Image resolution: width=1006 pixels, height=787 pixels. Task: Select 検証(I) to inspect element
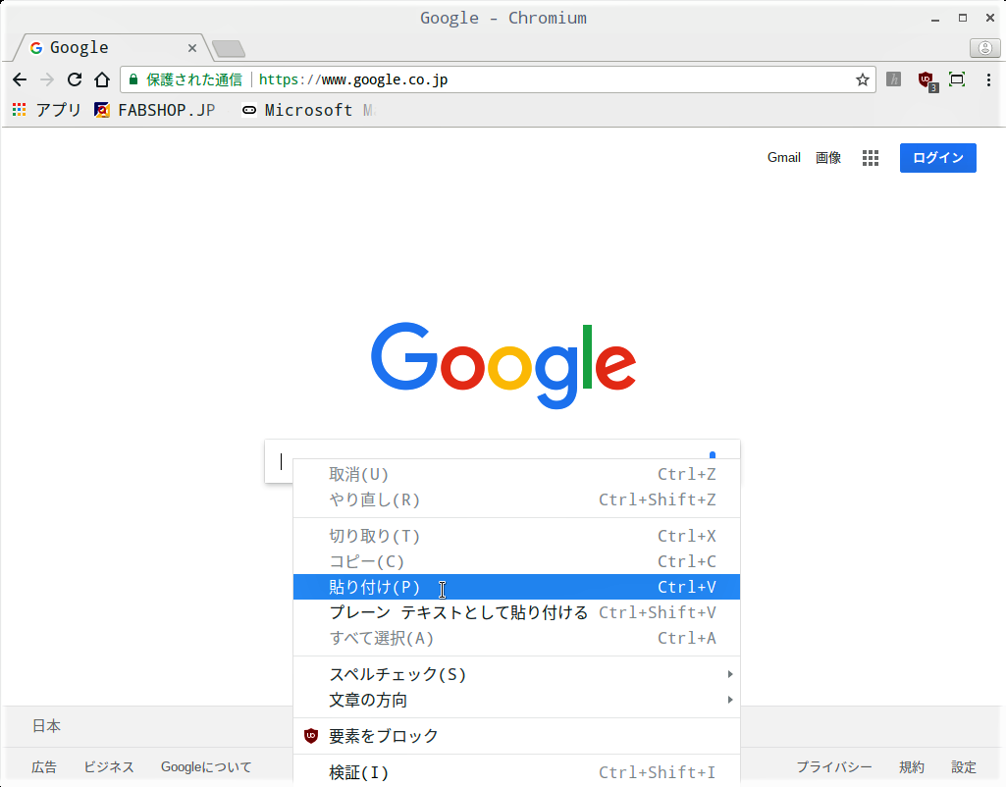pos(516,772)
